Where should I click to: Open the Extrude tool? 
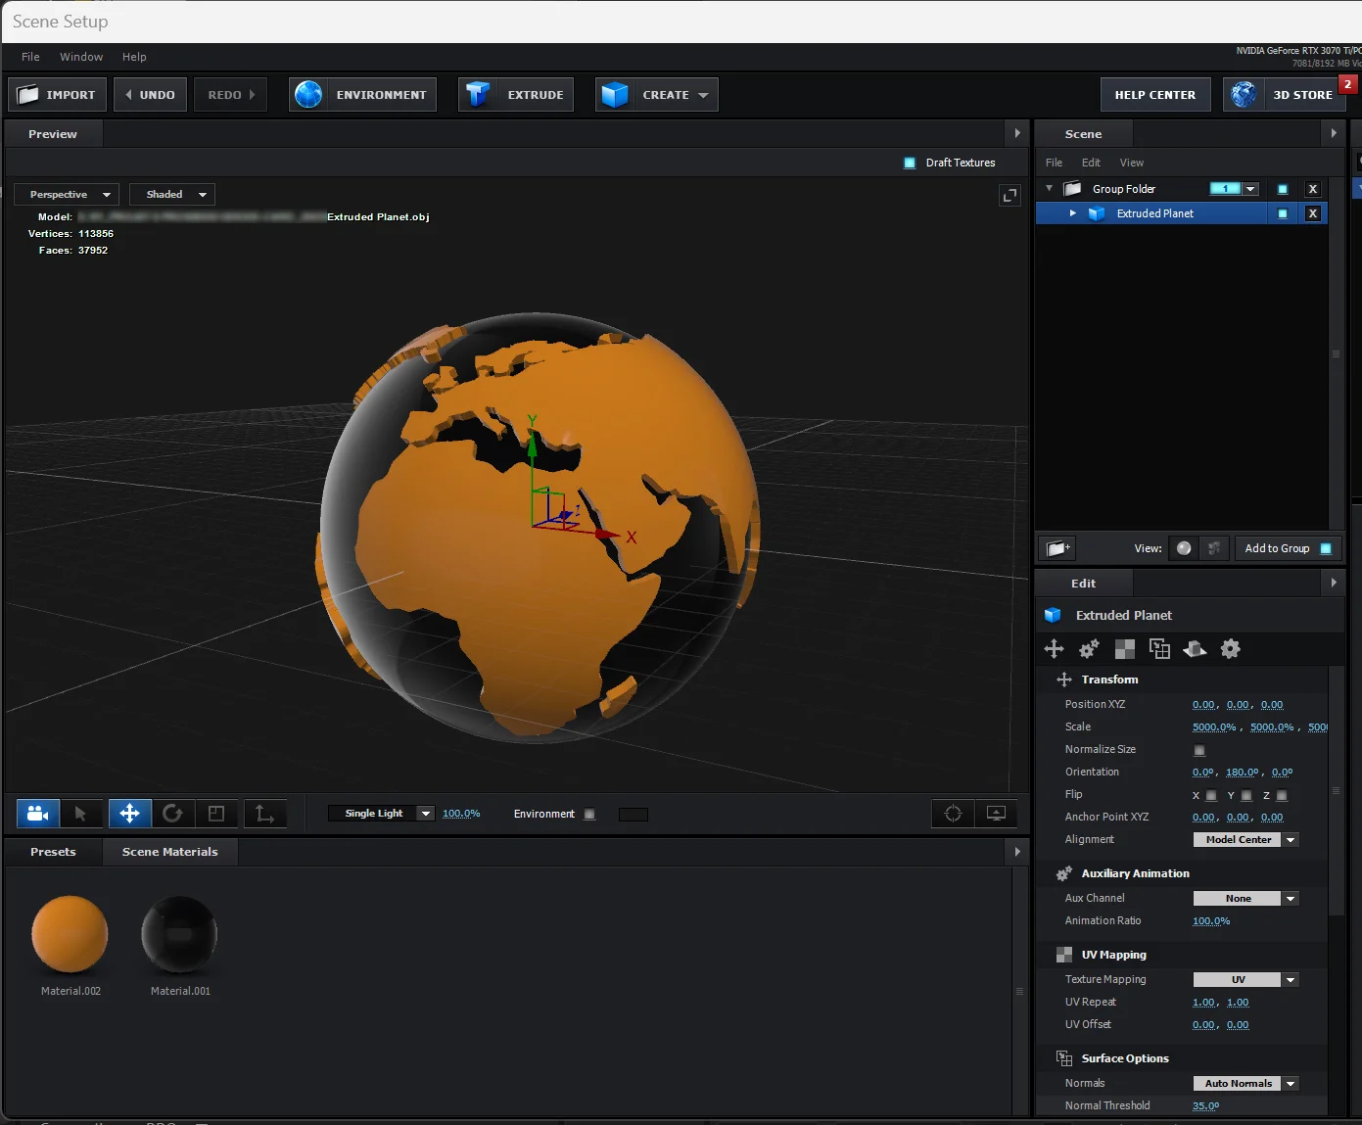coord(515,94)
